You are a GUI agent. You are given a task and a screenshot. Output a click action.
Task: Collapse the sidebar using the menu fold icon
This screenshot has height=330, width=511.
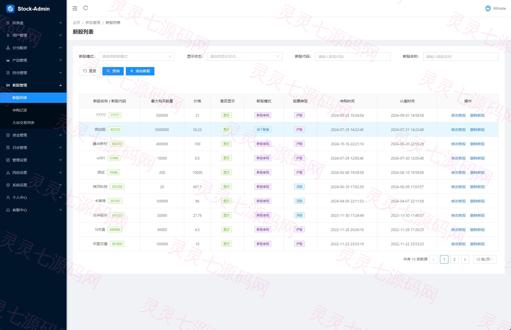click(75, 8)
